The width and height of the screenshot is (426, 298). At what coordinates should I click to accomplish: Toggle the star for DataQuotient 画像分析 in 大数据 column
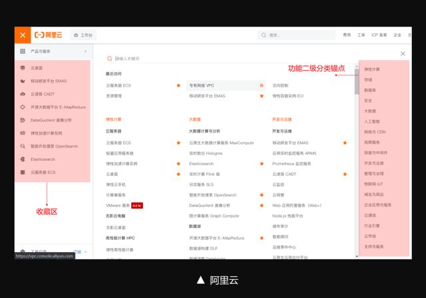(x=262, y=205)
